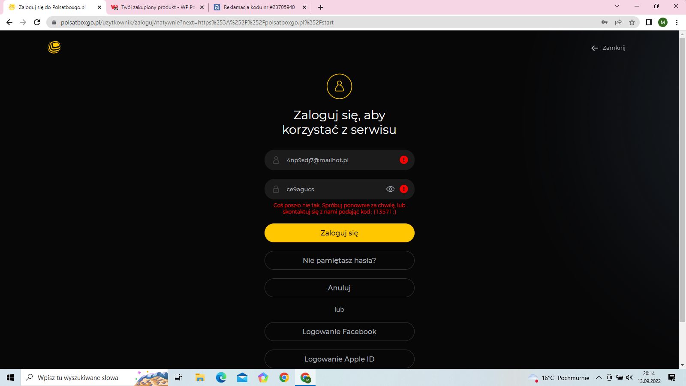Viewport: 686px width, 386px height.
Task: Click Nie pamiętasz hasła? button
Action: point(339,260)
